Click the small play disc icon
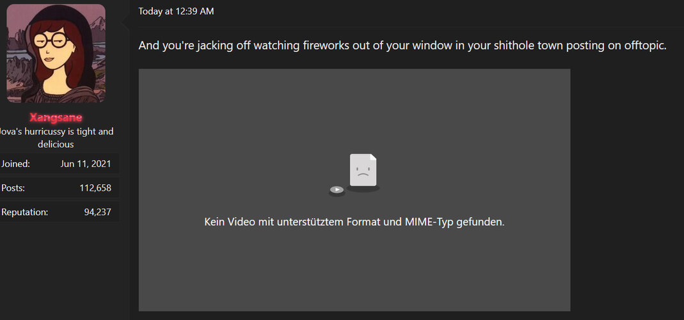The height and width of the screenshot is (320, 684). (x=337, y=189)
